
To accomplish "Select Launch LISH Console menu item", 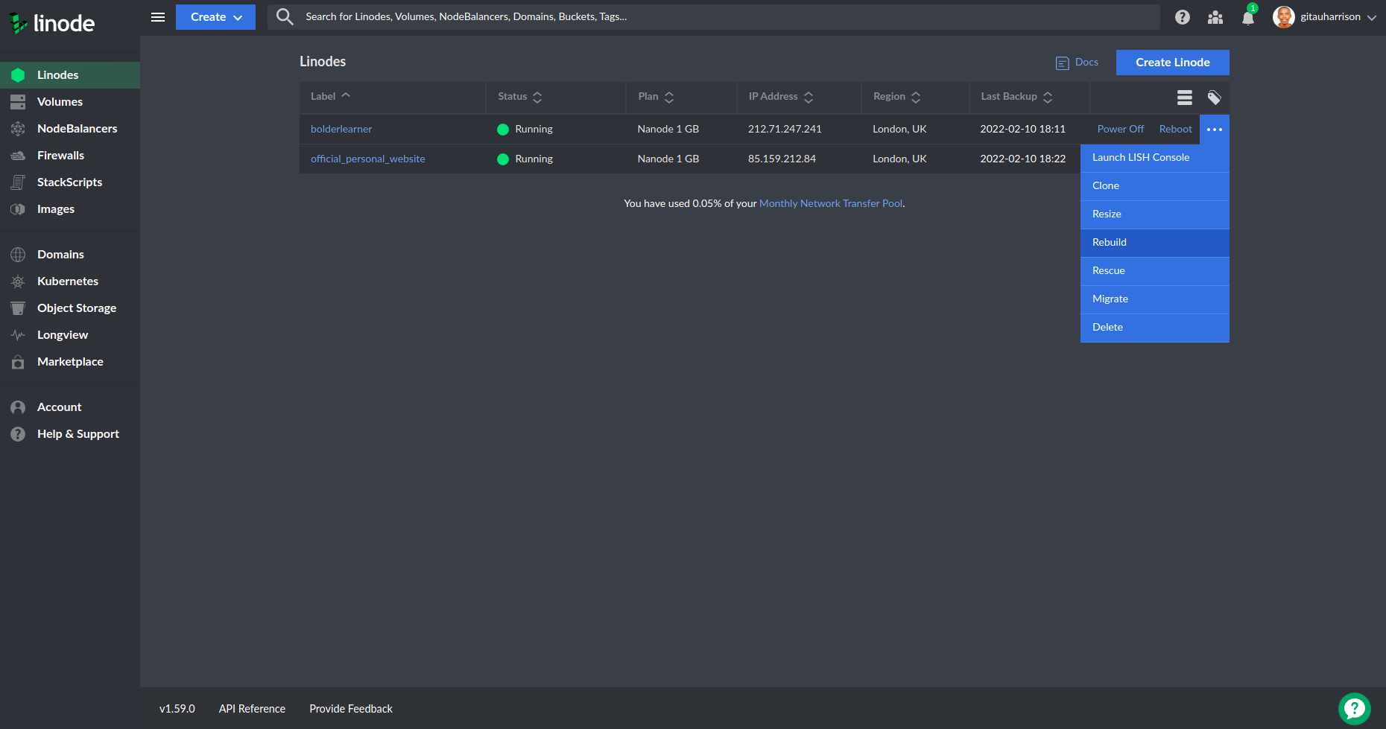I will tap(1155, 158).
